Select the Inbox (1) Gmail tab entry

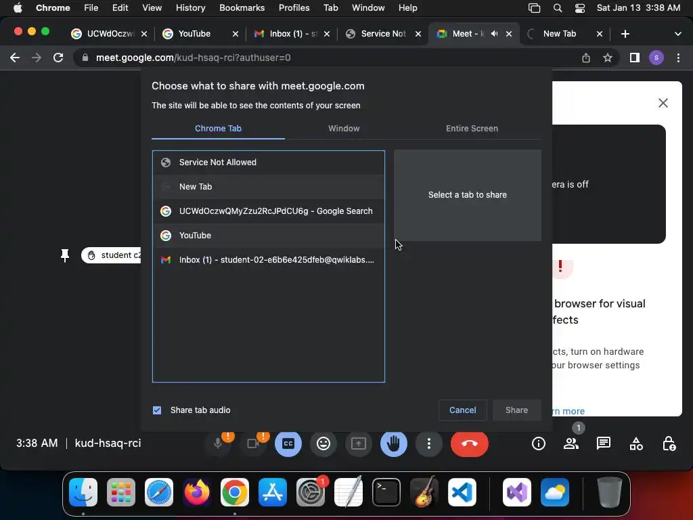click(x=268, y=259)
